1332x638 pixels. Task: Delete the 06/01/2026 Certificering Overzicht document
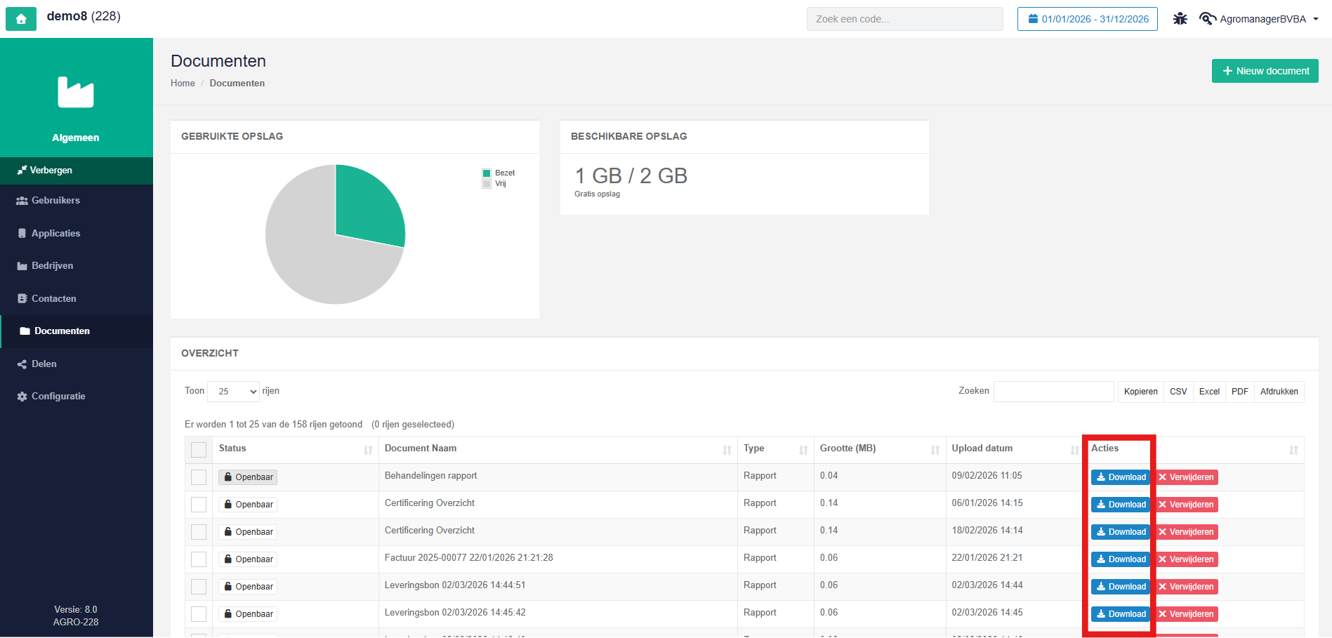1186,505
